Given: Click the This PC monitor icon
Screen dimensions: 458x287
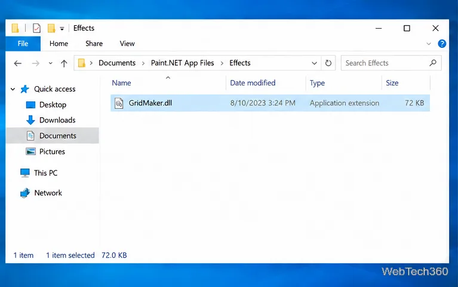Looking at the screenshot, I should 25,173.
